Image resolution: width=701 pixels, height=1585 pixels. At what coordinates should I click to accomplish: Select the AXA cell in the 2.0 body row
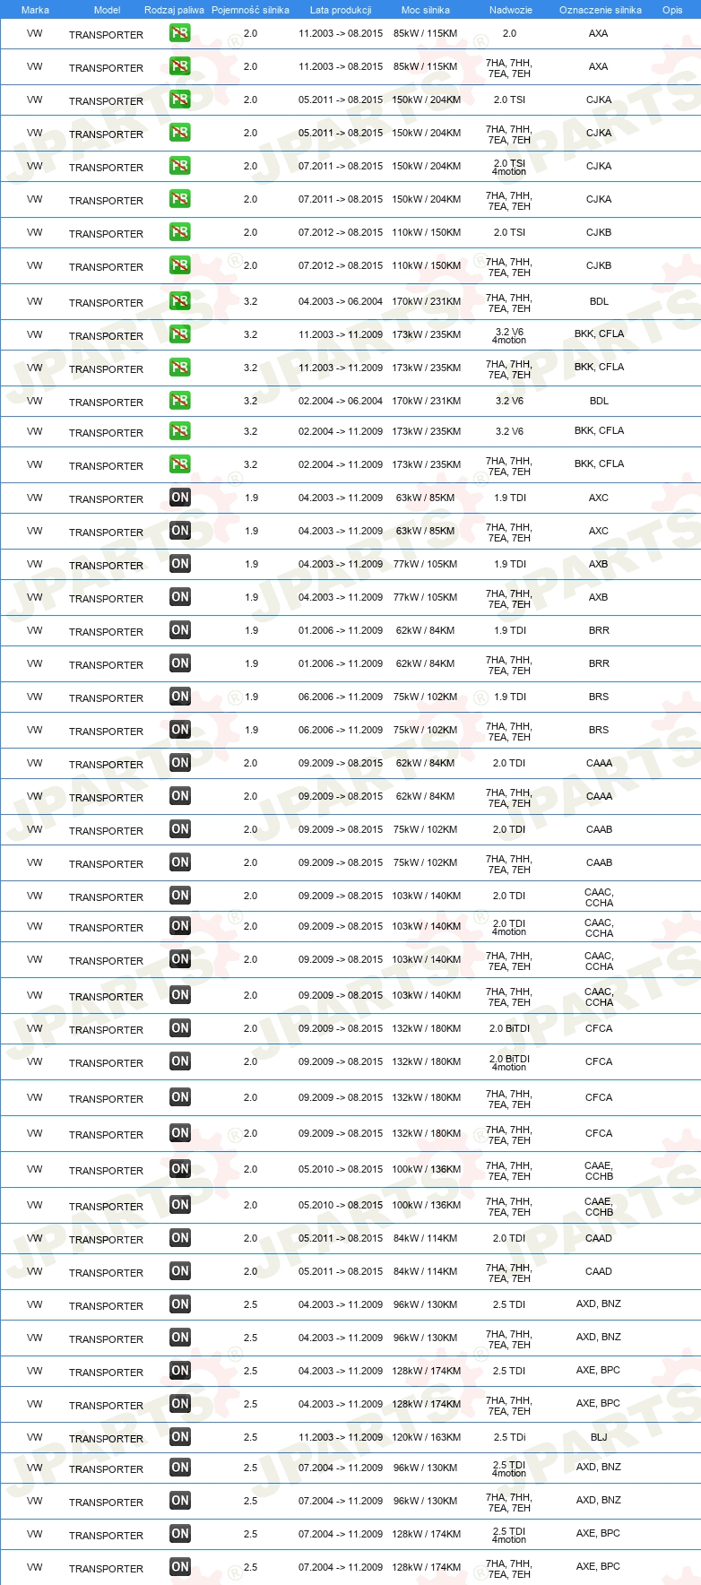pyautogui.click(x=599, y=33)
